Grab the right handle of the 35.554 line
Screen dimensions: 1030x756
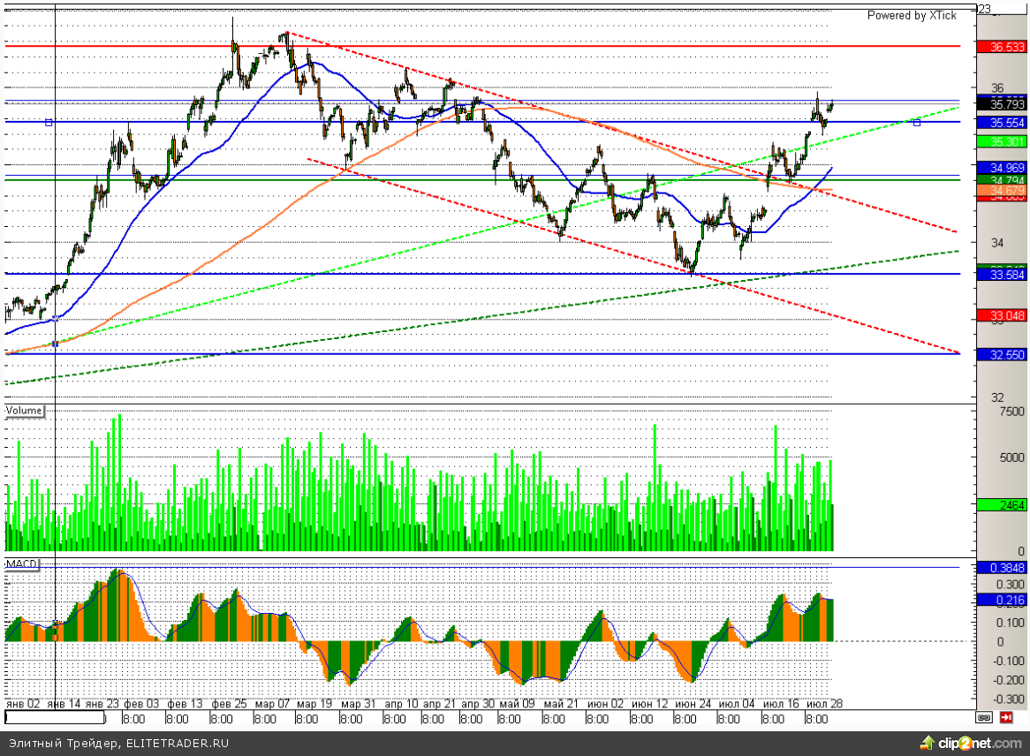coord(917,122)
